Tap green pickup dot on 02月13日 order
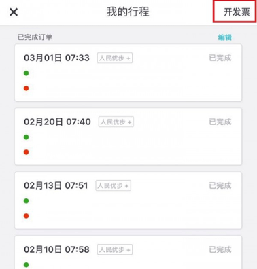The image size is (257, 269). coord(27,201)
